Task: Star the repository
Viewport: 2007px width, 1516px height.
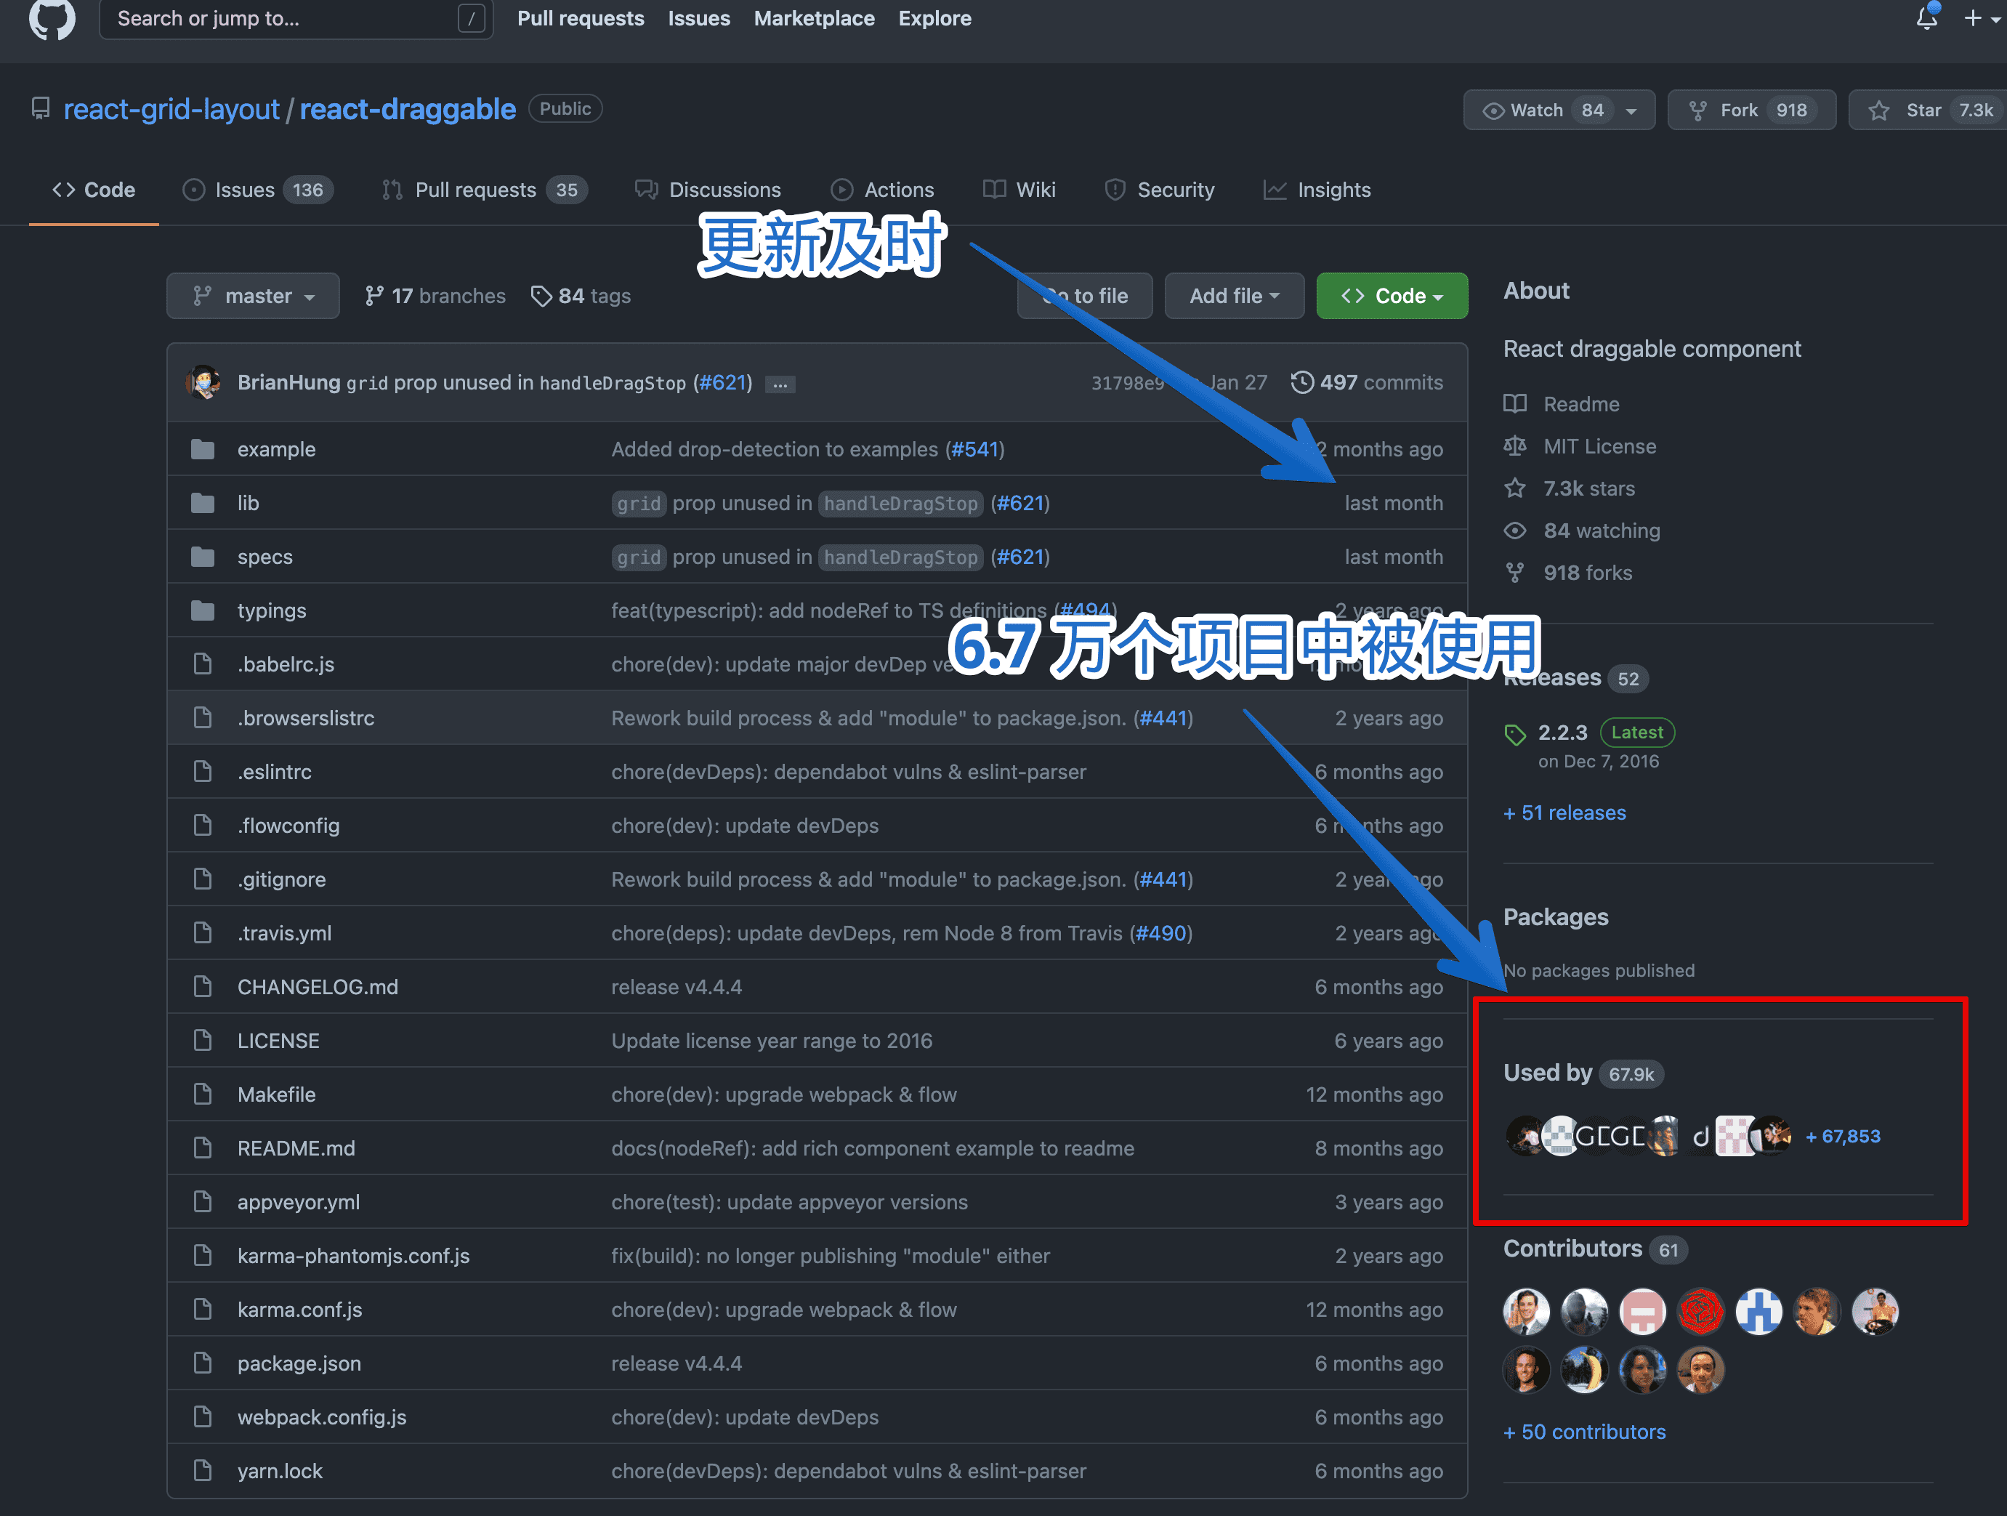Action: tap(1928, 110)
